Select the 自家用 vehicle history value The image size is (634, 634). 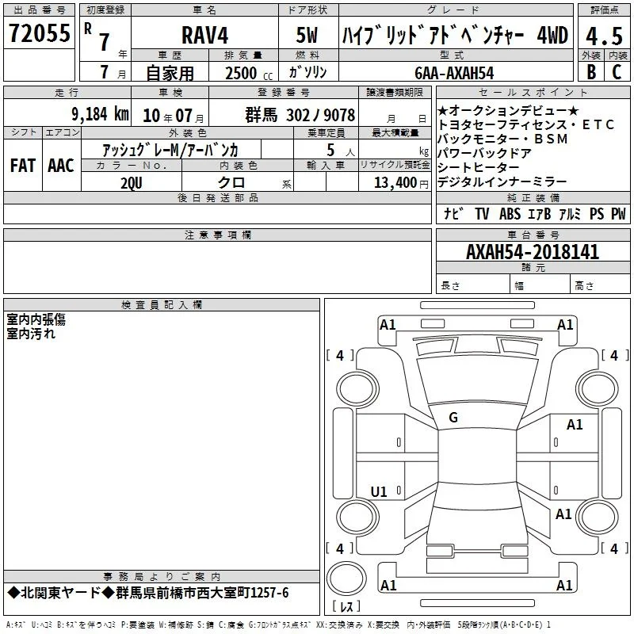[170, 73]
